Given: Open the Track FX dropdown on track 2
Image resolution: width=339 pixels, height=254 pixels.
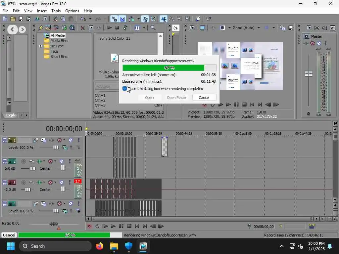Looking at the screenshot, I should coord(44,161).
